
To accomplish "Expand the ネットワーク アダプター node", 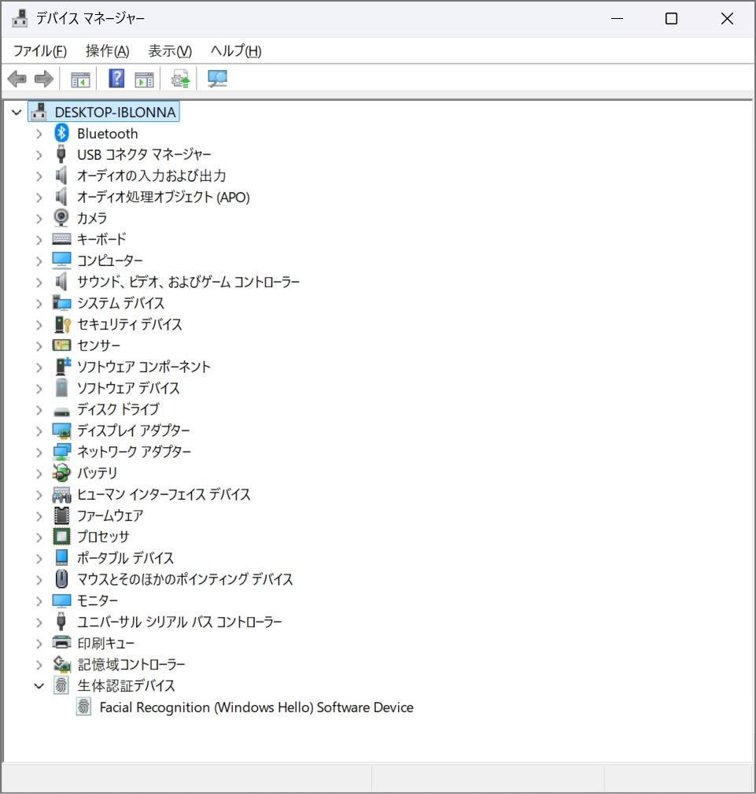I will pyautogui.click(x=39, y=452).
